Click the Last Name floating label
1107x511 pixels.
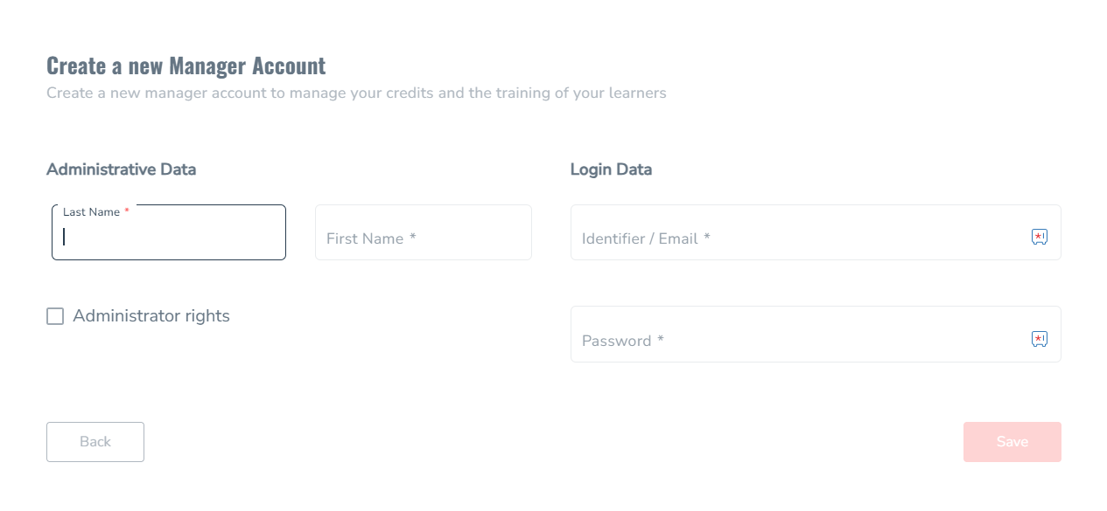click(91, 212)
